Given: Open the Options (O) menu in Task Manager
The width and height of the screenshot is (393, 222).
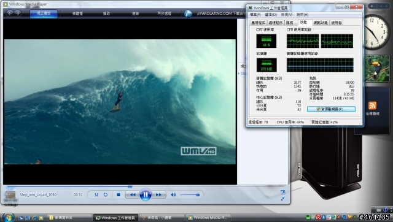Looking at the screenshot, I should [271, 15].
